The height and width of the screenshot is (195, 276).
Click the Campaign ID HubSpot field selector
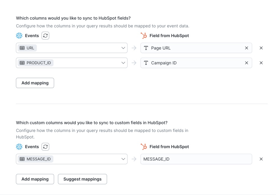196,63
